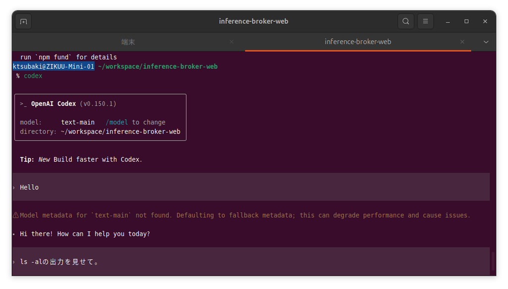Screen dimensions: 508x289
Task: Close the inference-broker-web window
Action: coord(485,21)
